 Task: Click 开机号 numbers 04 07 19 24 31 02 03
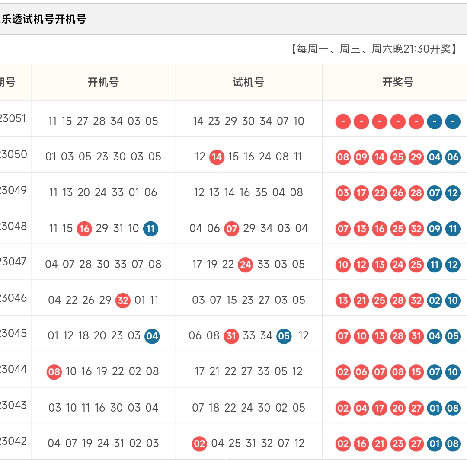[103, 443]
